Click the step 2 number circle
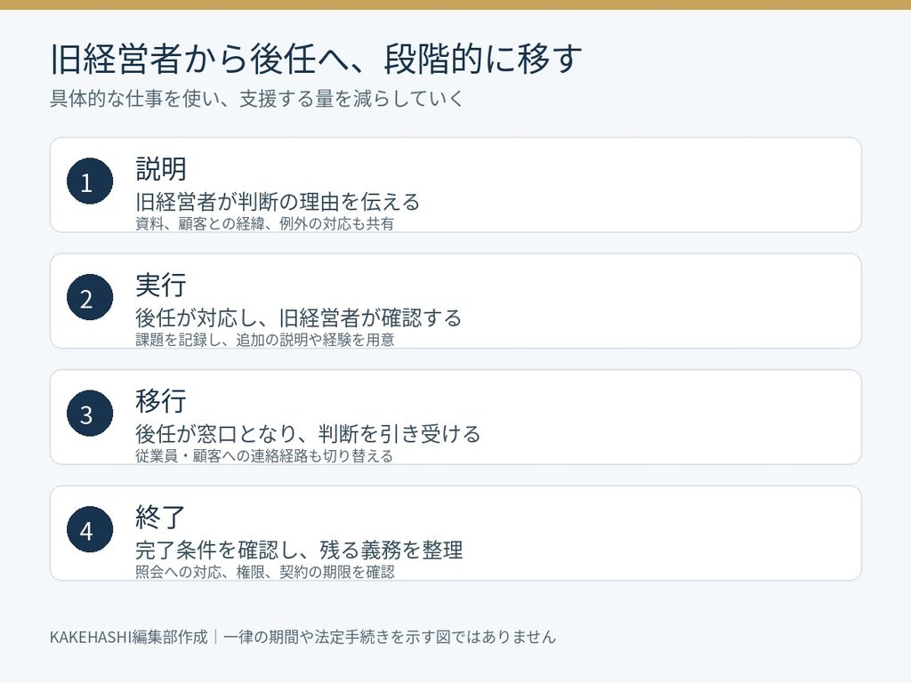This screenshot has height=683, width=911. pyautogui.click(x=90, y=297)
